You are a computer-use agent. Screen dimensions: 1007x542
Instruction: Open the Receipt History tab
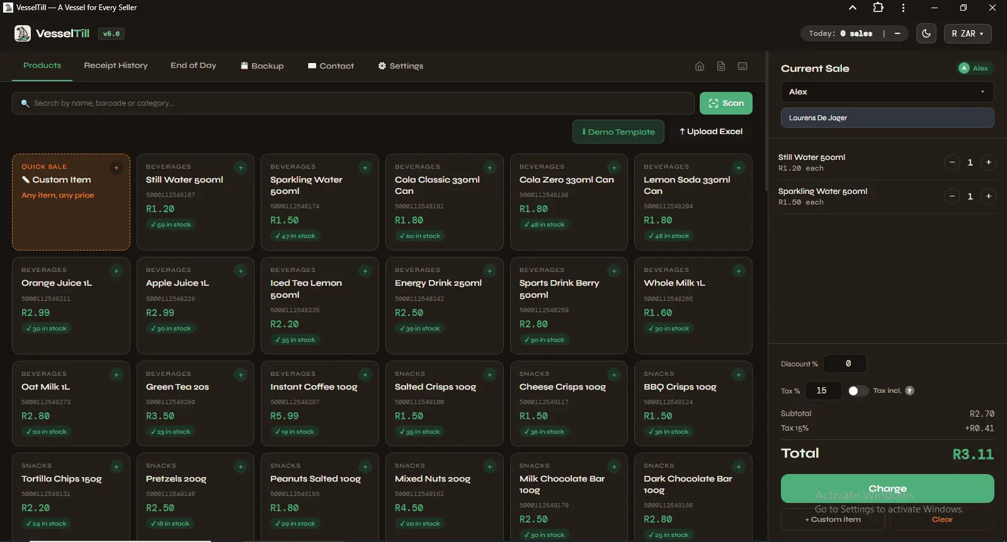tap(116, 65)
